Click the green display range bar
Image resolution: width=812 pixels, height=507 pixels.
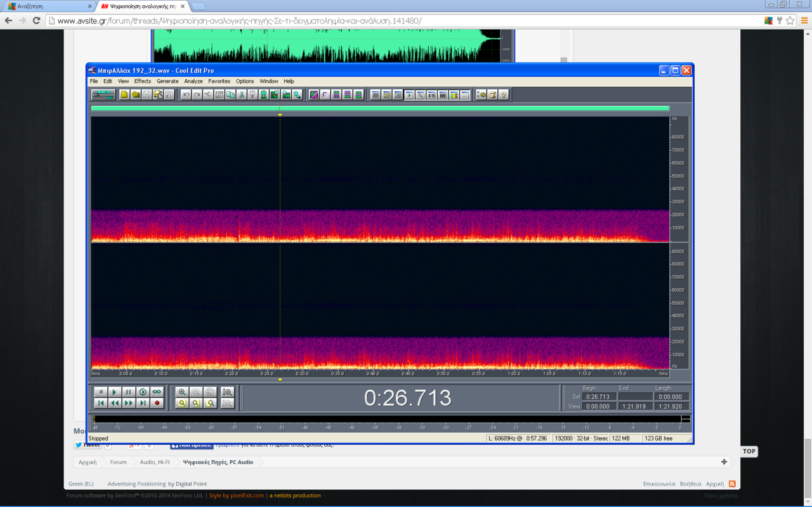[380, 108]
